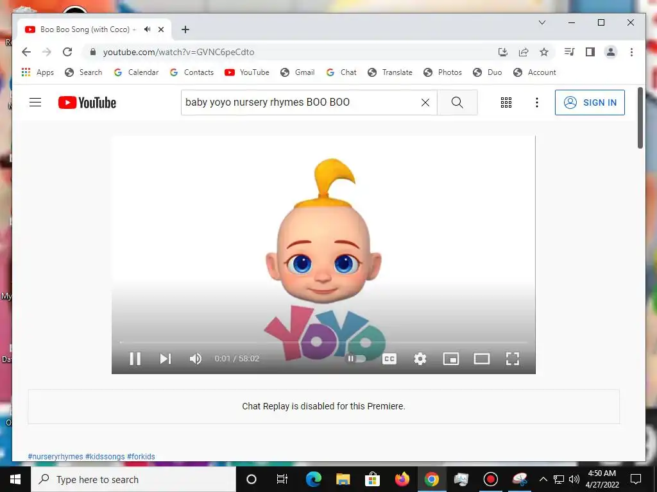Install YouTube app from address bar icon
657x492 pixels.
pyautogui.click(x=503, y=52)
